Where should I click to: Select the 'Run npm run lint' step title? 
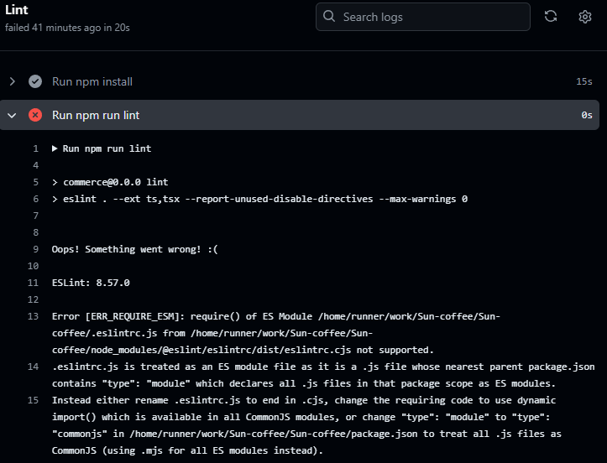tap(96, 115)
